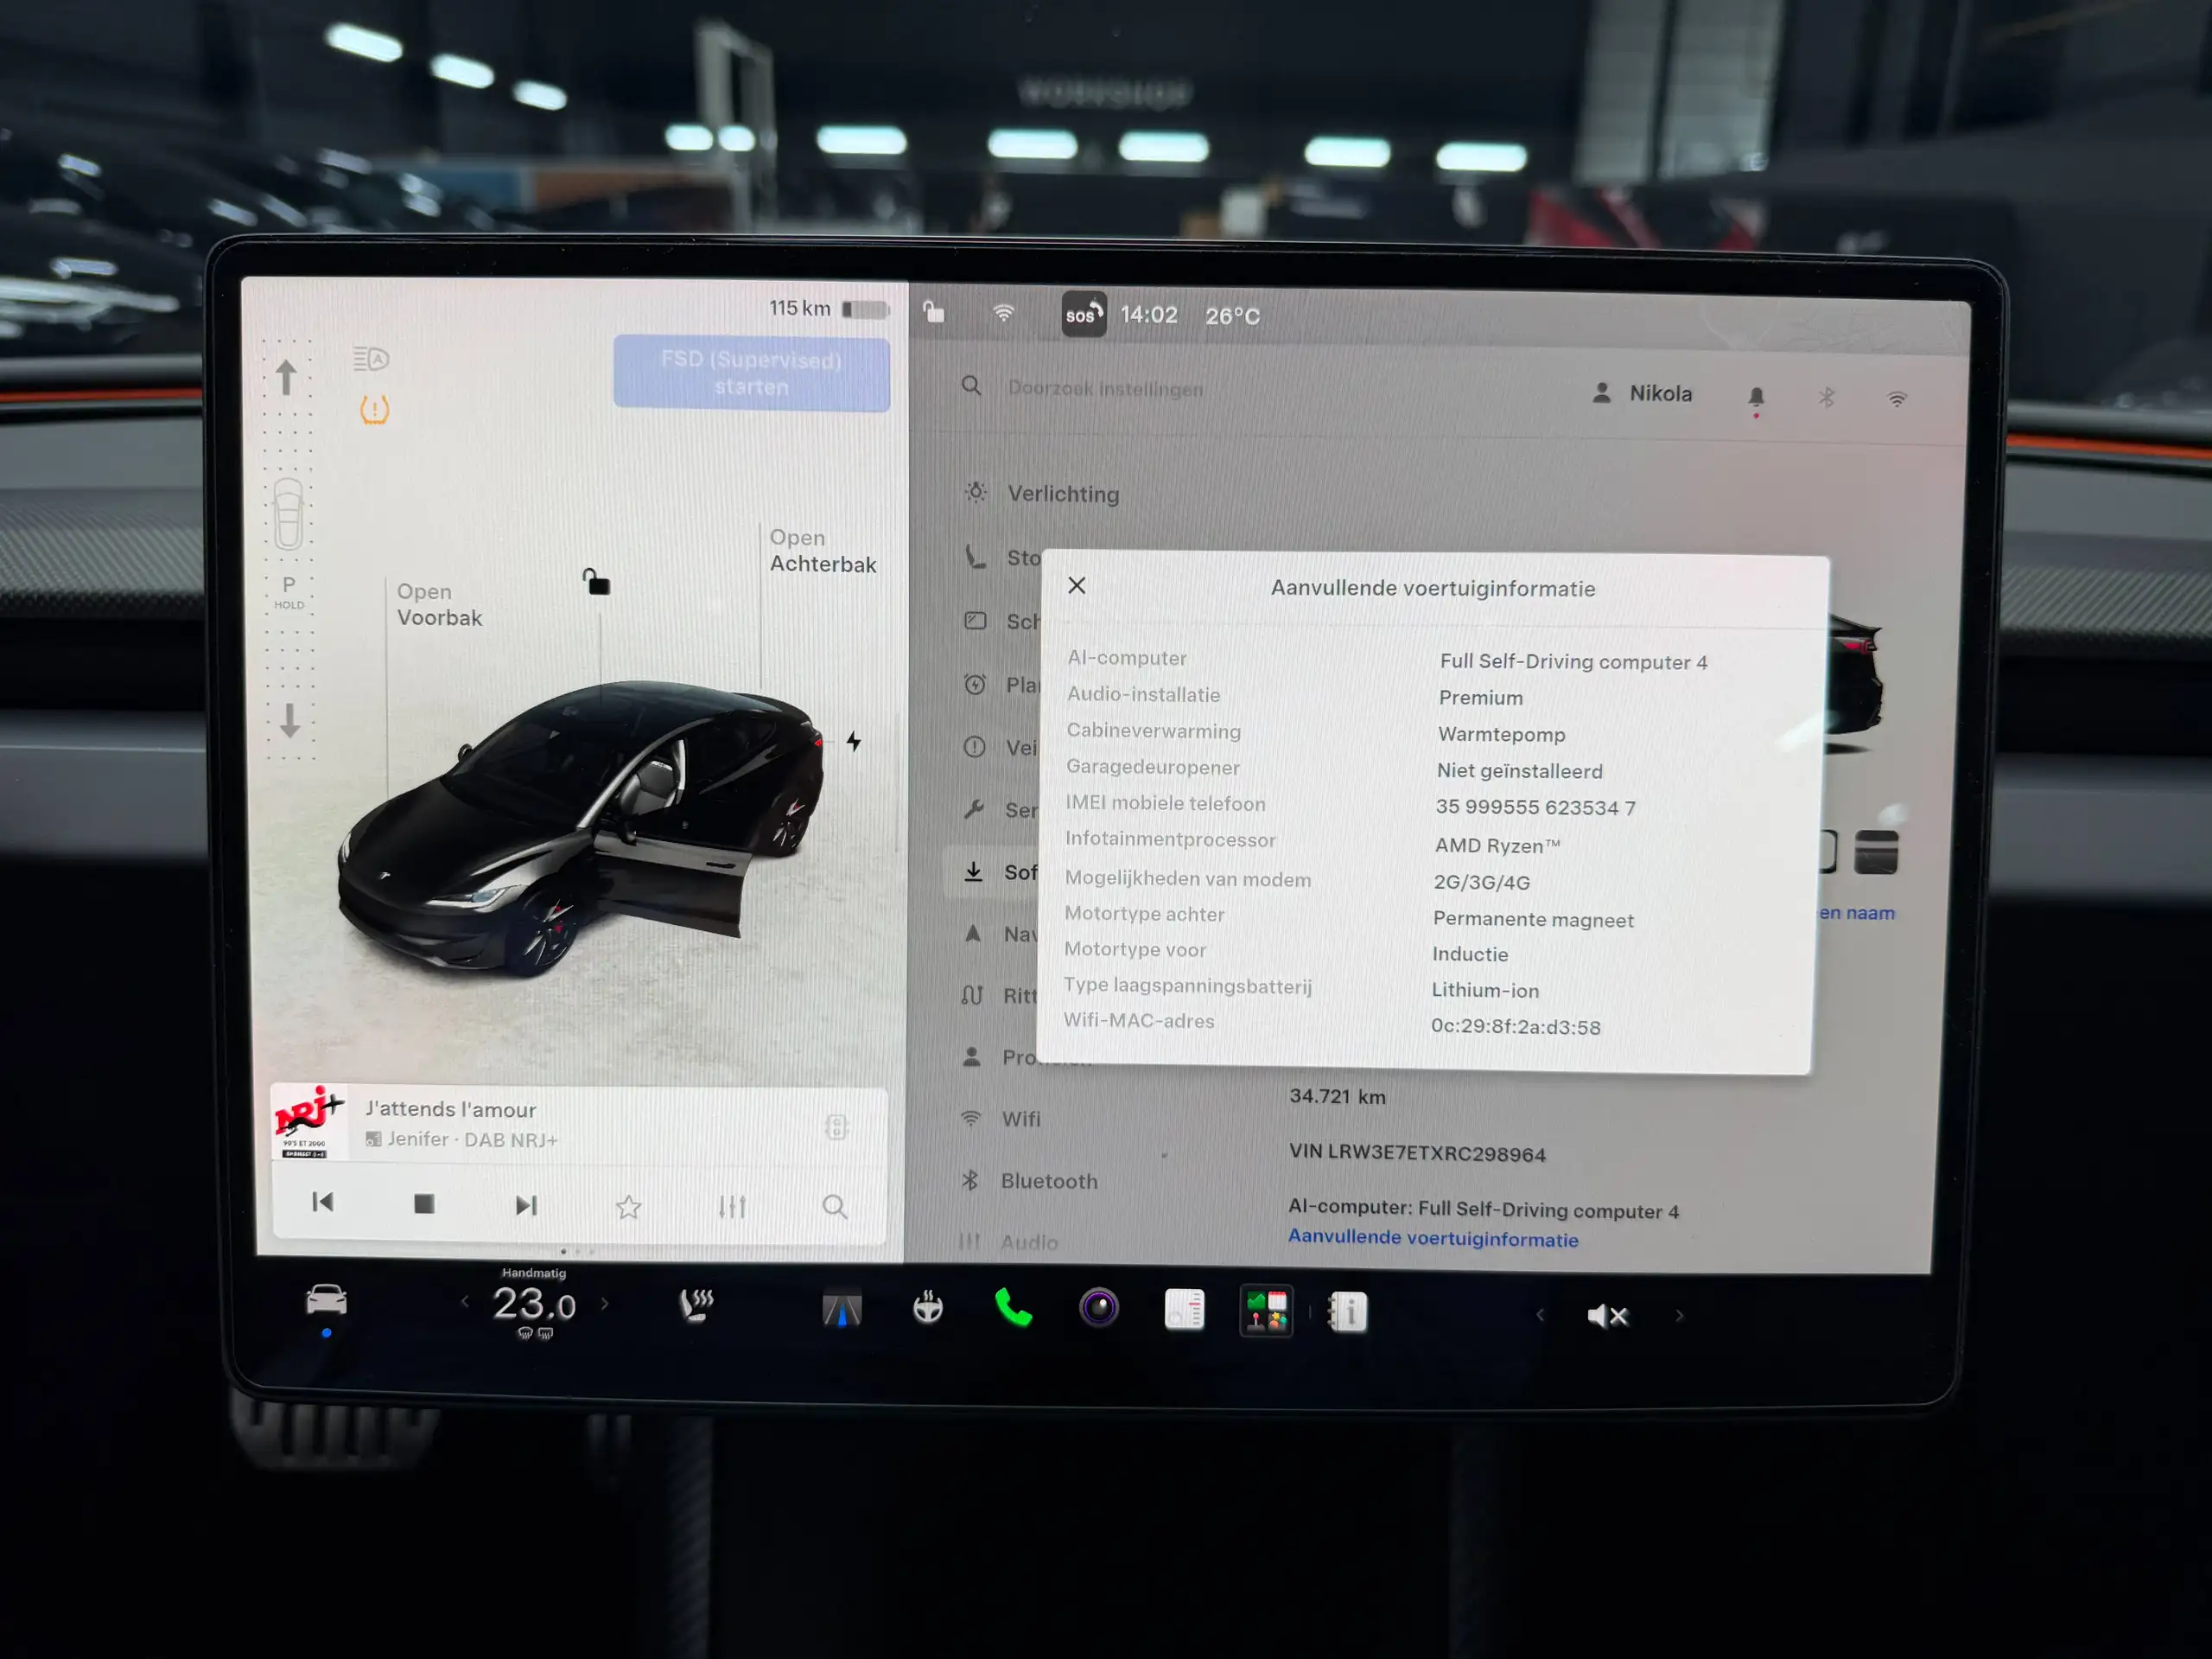The height and width of the screenshot is (1659, 2212).
Task: Tap the drive gear selector strip up arrow
Action: [x=286, y=376]
